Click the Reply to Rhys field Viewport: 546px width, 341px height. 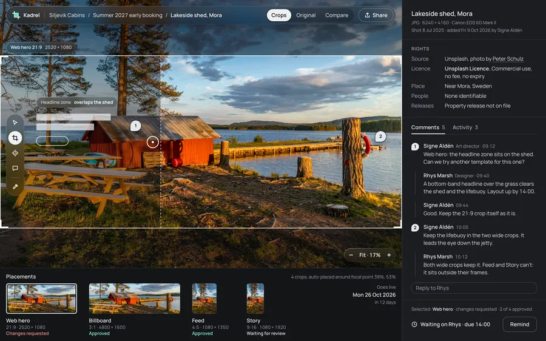474,288
